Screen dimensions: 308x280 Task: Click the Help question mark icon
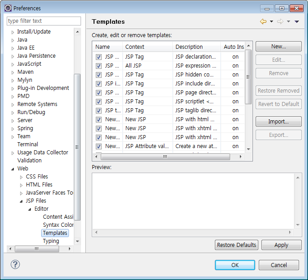15,265
